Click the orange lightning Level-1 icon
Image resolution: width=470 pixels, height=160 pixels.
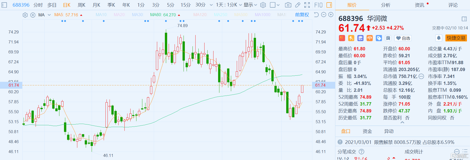(351, 38)
